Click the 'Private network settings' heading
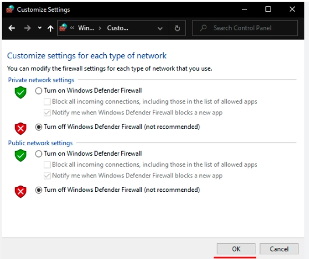Image resolution: width=309 pixels, height=259 pixels. click(41, 80)
